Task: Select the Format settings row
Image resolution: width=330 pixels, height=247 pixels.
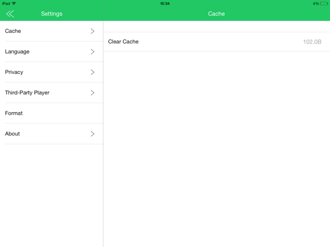Action: (x=51, y=113)
